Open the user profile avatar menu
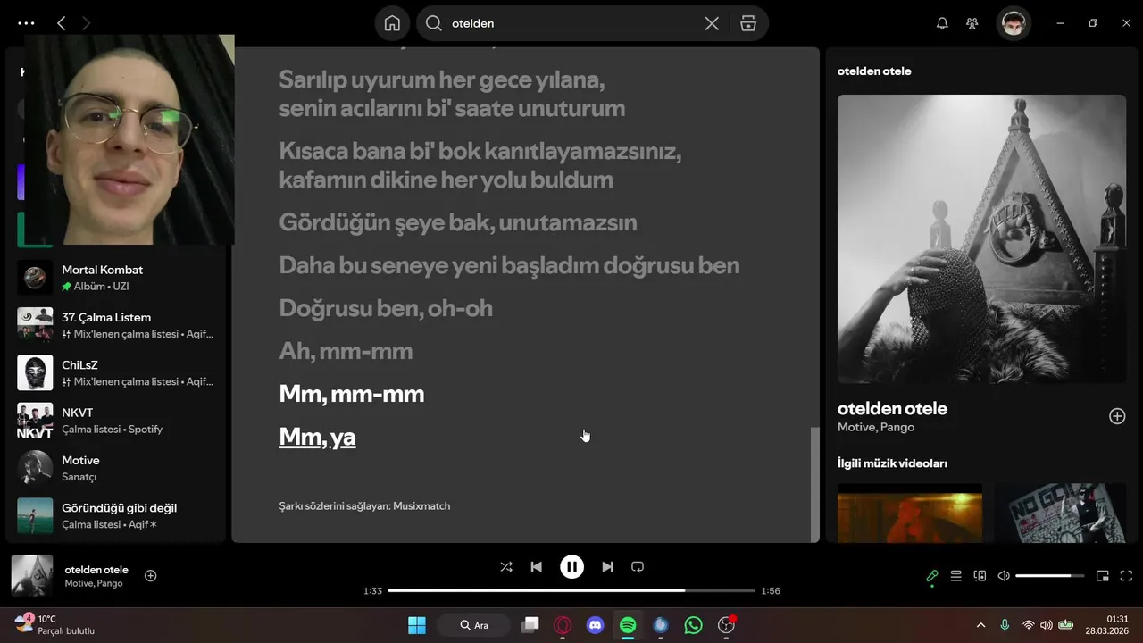This screenshot has height=643, width=1143. [x=1014, y=23]
